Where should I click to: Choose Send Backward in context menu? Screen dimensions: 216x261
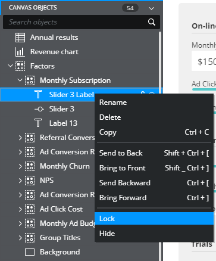click(x=154, y=183)
